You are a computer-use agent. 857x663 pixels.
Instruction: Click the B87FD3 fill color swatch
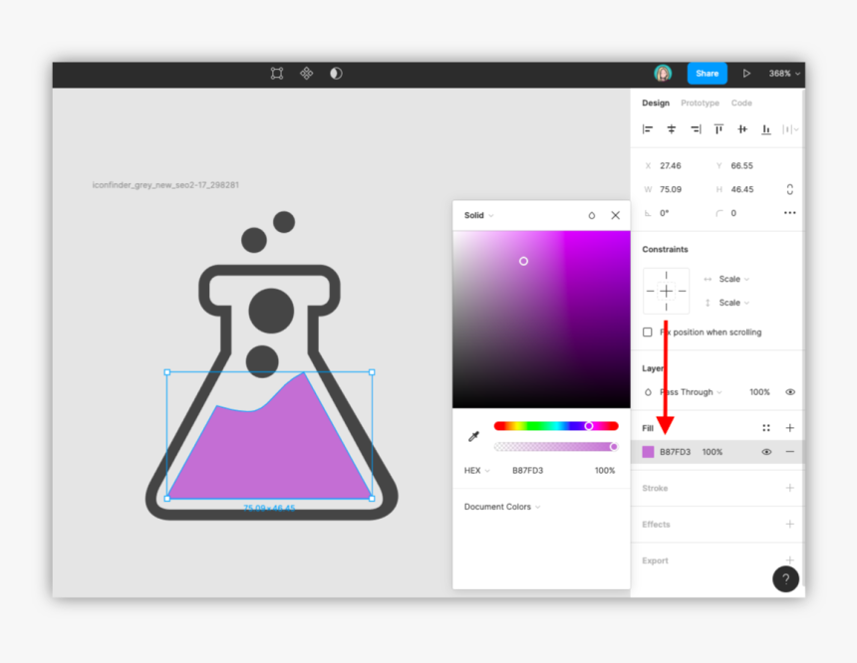tap(649, 452)
